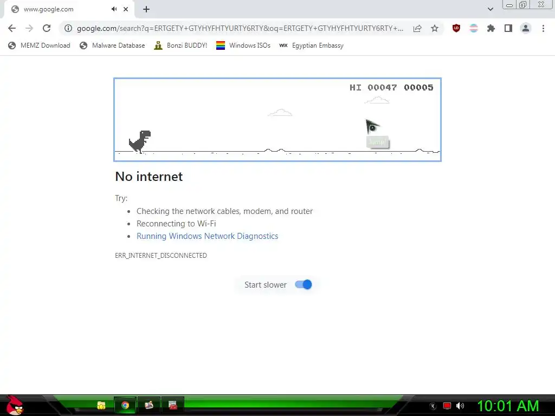This screenshot has height=416, width=555.
Task: Open the Bonzi BUDDY! bookmark
Action: tap(180, 45)
